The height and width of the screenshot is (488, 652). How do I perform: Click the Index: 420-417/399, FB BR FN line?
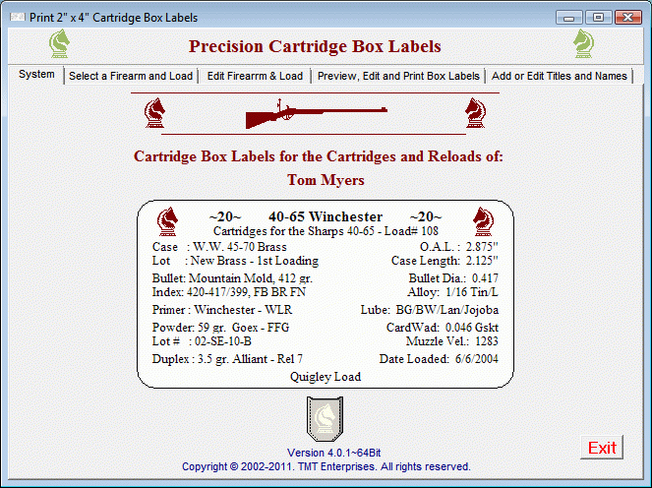point(229,292)
